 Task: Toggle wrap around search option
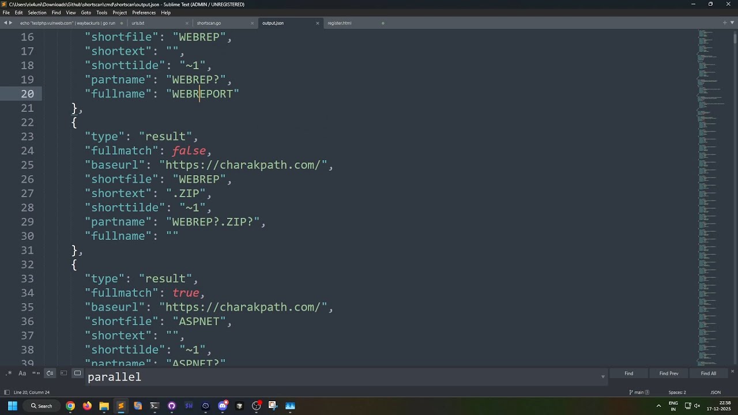[50, 373]
